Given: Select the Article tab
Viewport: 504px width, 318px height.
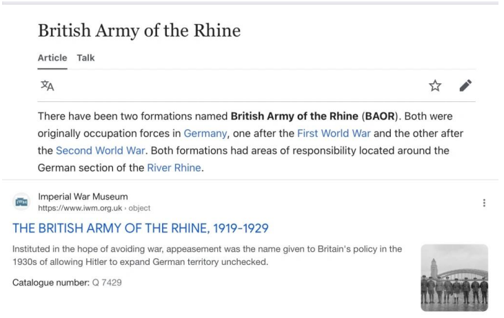Looking at the screenshot, I should [52, 58].
